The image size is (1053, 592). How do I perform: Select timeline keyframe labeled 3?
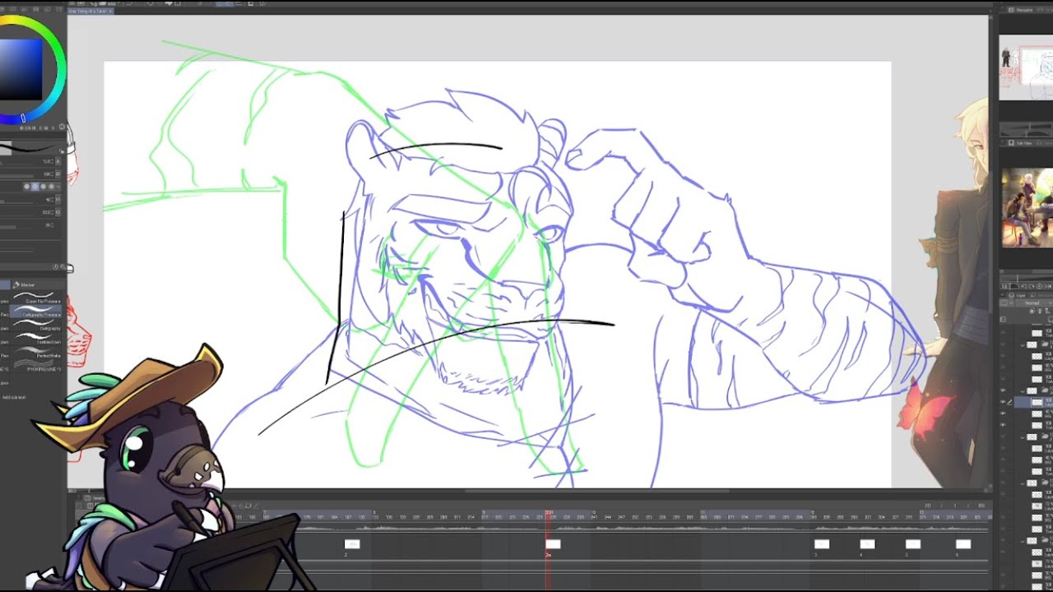coord(822,544)
